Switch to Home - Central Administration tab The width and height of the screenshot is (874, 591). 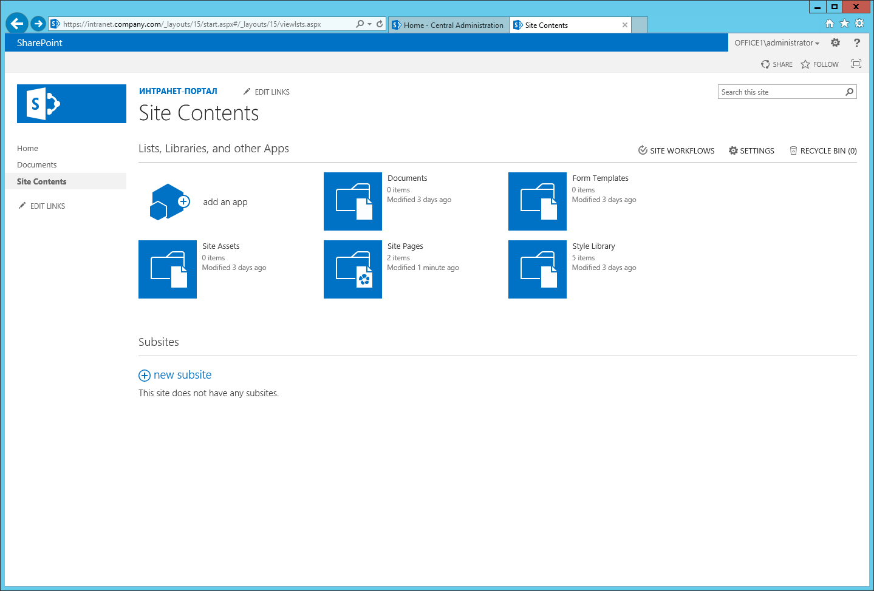click(x=449, y=25)
